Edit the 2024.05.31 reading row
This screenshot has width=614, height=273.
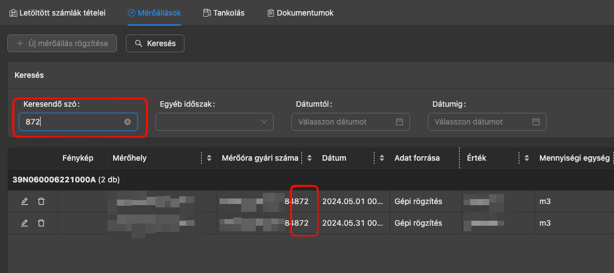point(25,223)
